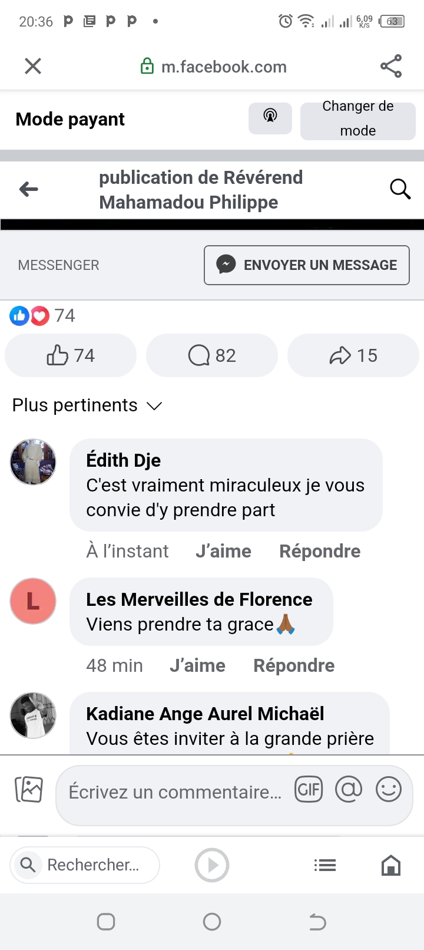Insert a mention with the @ icon
The image size is (424, 950).
click(x=349, y=790)
